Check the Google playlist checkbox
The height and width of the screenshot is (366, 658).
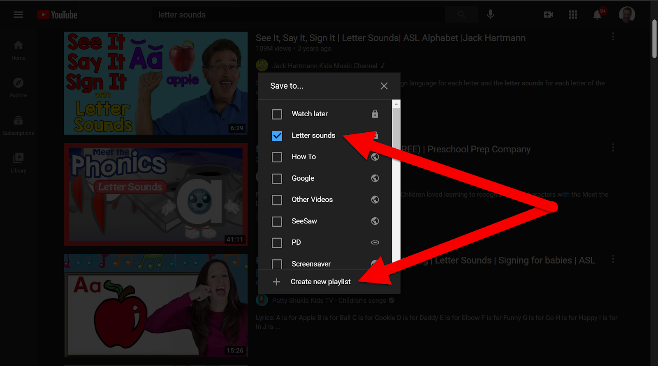tap(277, 178)
